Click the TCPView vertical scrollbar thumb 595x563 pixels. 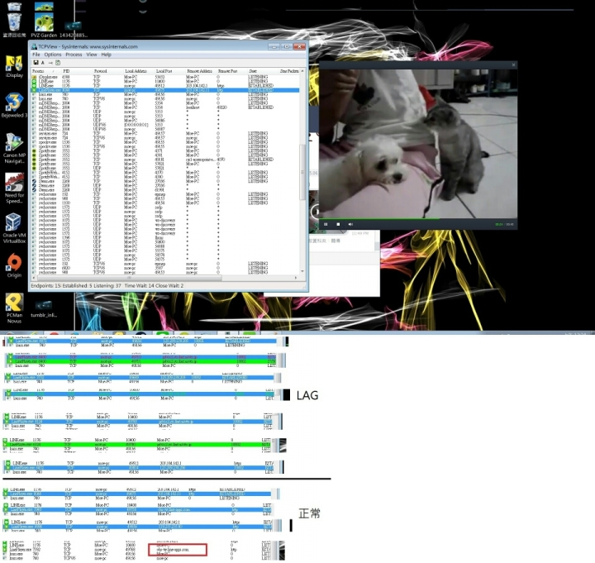(302, 172)
